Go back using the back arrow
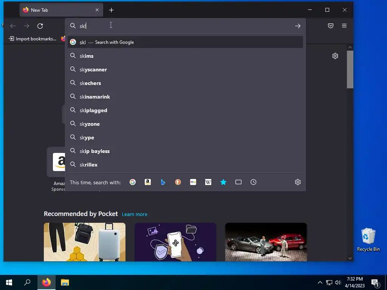Viewport: 387px width, 290px height. pyautogui.click(x=13, y=26)
